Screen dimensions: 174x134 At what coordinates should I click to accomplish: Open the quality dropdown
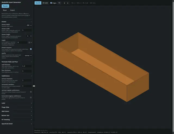click(x=28, y=55)
